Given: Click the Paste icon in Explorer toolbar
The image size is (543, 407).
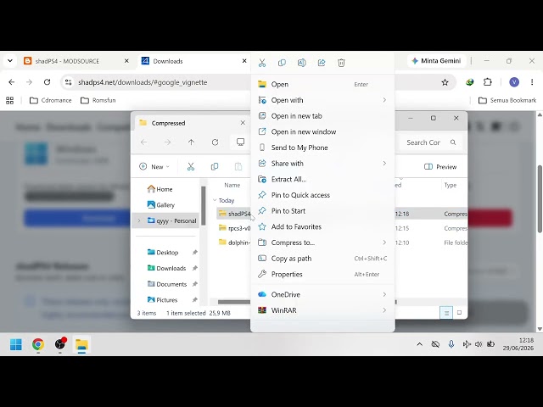Looking at the screenshot, I should pos(238,167).
